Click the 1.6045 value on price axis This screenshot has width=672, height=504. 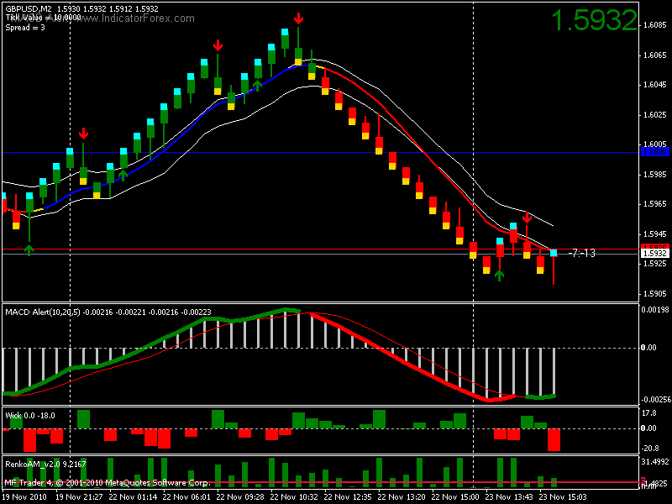click(x=655, y=85)
